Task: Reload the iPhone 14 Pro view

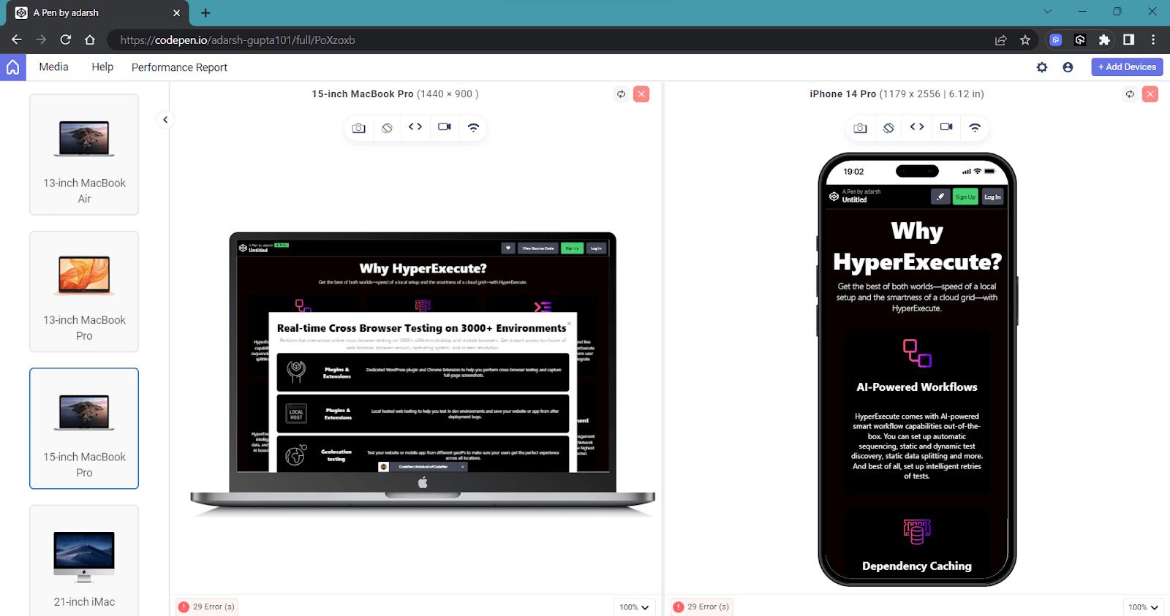Action: 1130,94
